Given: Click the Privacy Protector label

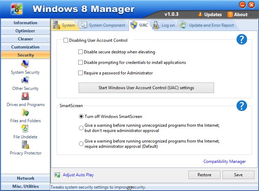Looking at the screenshot, I should pyautogui.click(x=26, y=153).
